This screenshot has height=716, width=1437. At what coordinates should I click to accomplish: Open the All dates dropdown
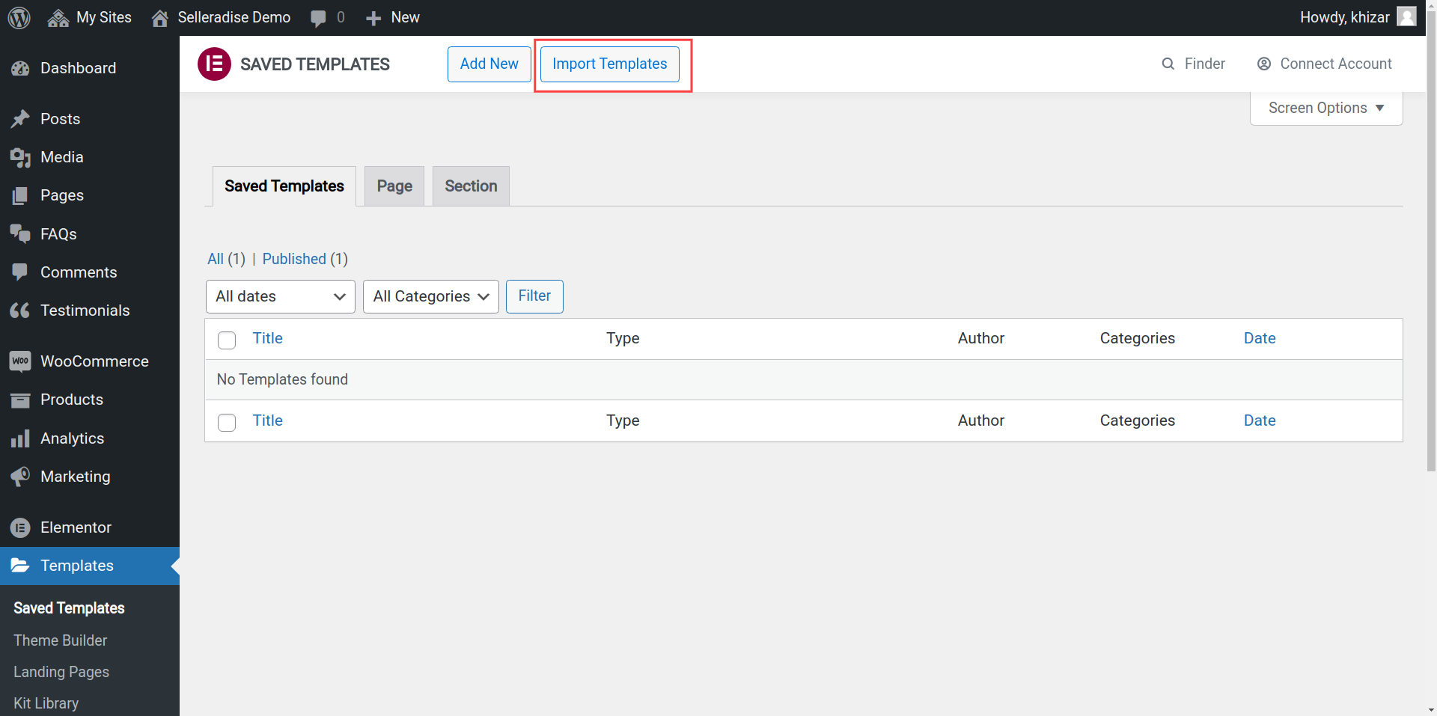click(x=280, y=297)
